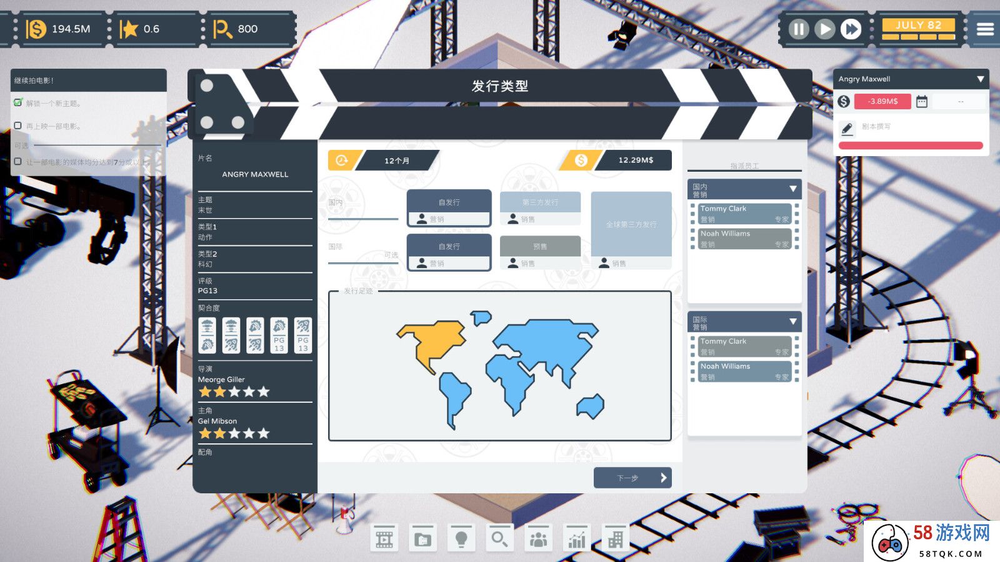Viewport: 1000px width, 562px height.
Task: Click the pencil script-writing icon
Action: (x=847, y=129)
